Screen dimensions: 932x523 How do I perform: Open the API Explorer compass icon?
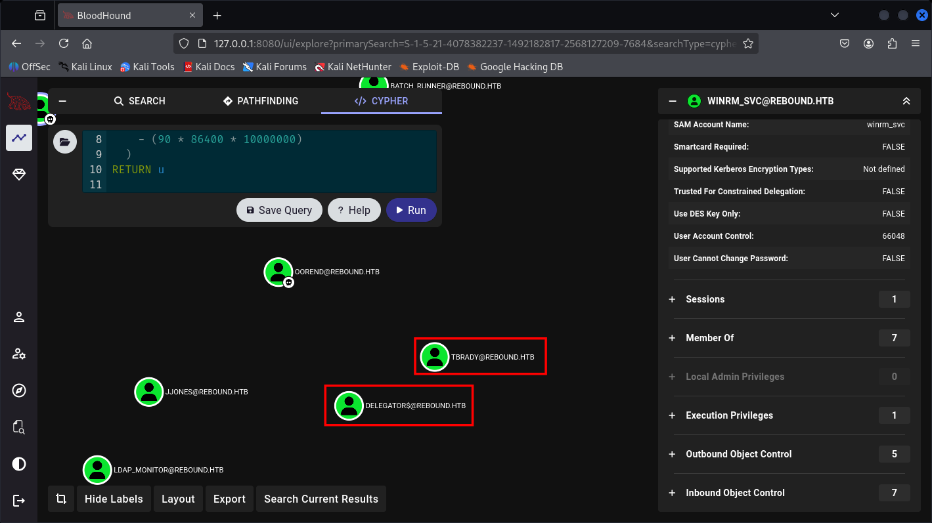click(19, 390)
